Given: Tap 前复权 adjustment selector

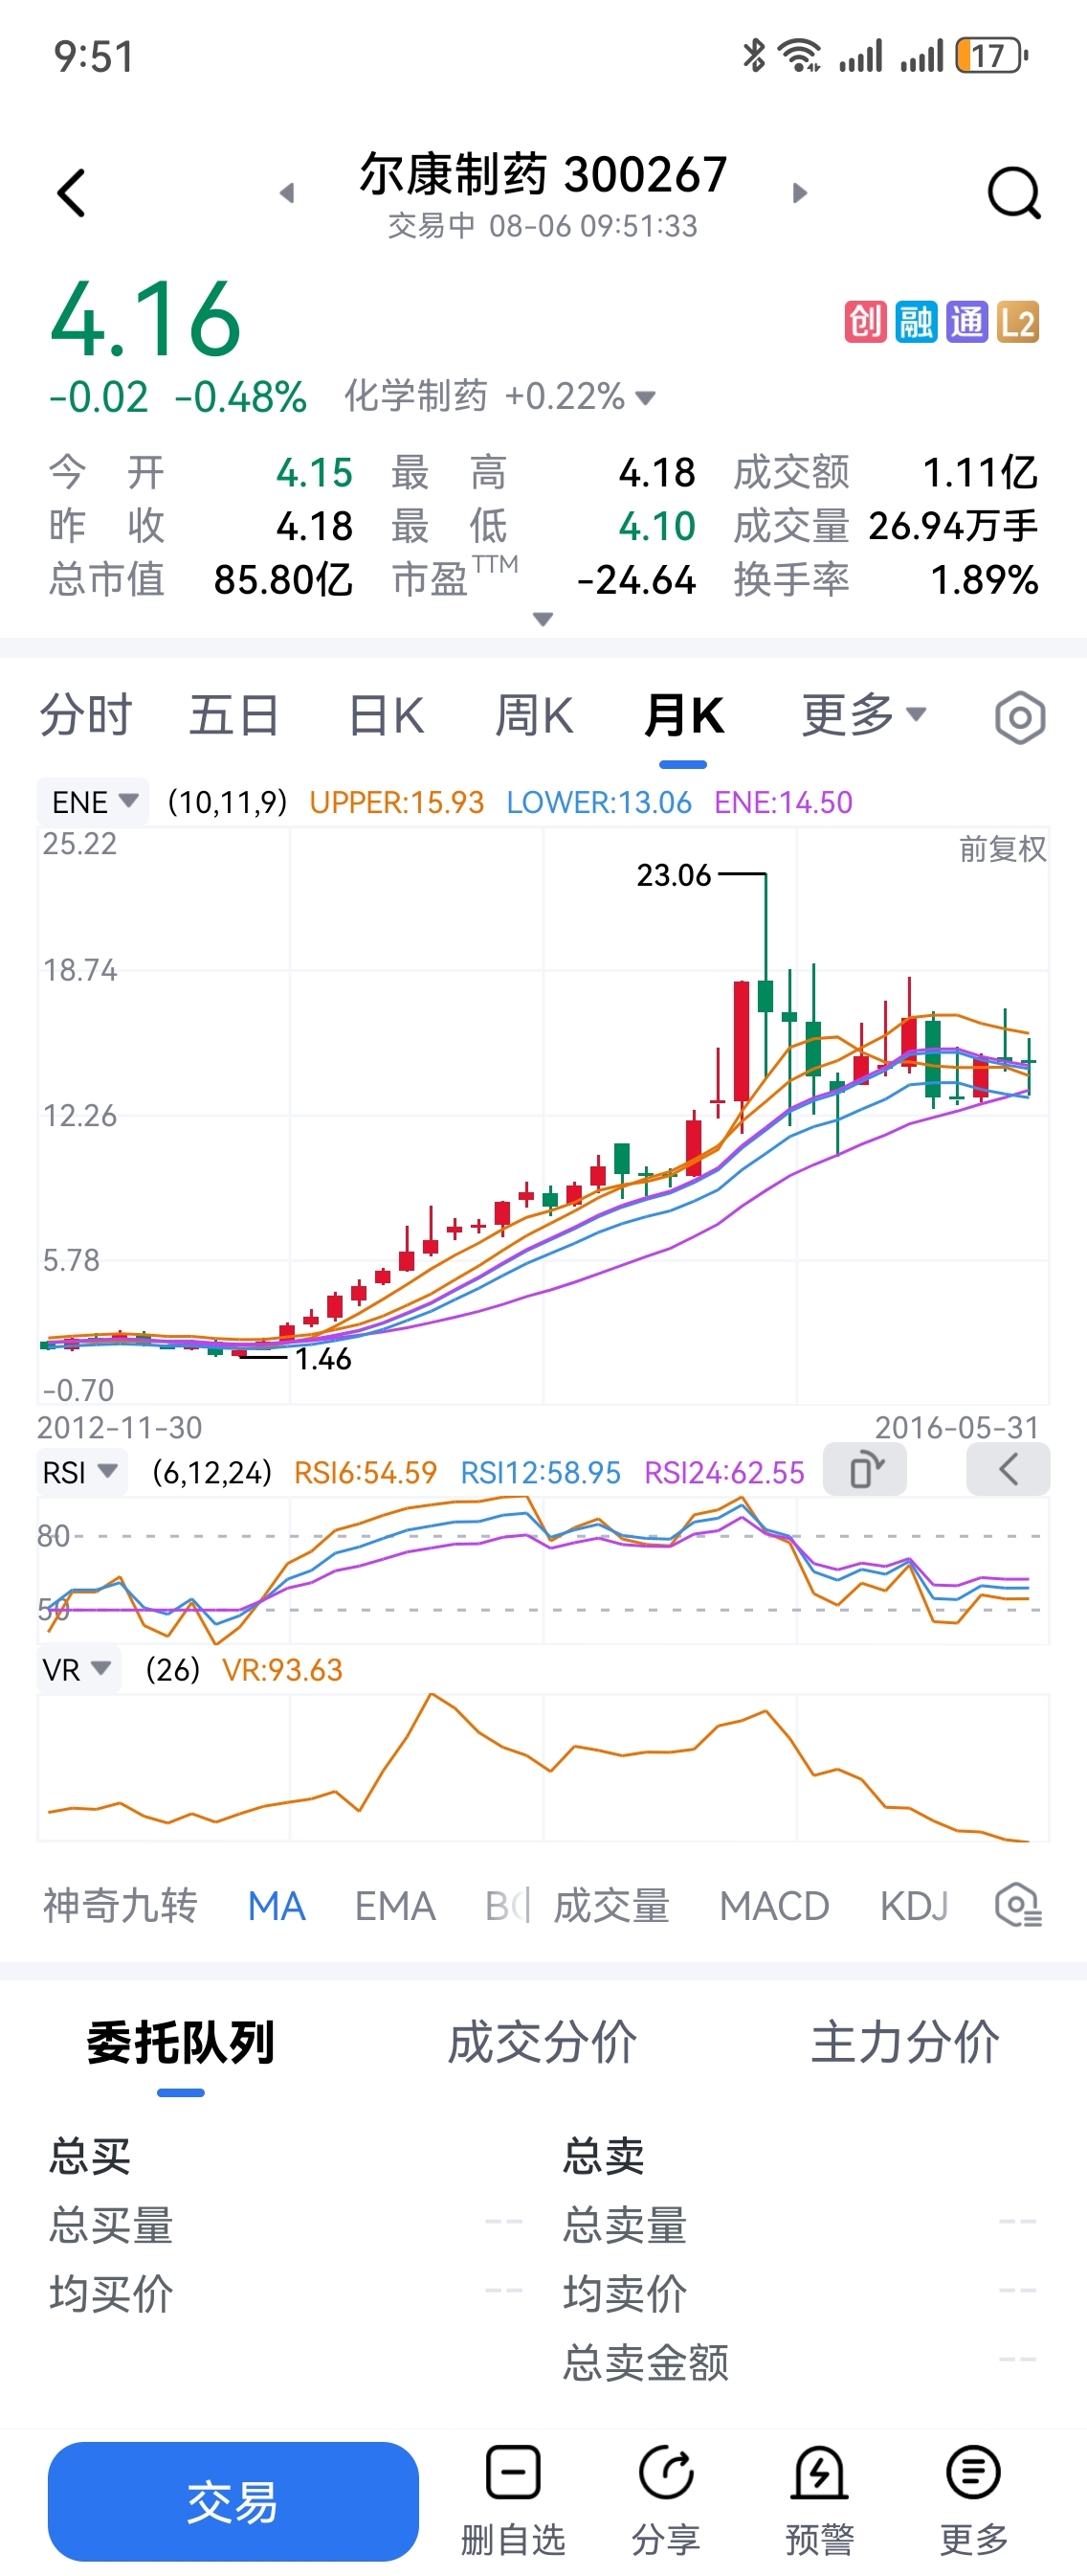Looking at the screenshot, I should tap(1002, 850).
